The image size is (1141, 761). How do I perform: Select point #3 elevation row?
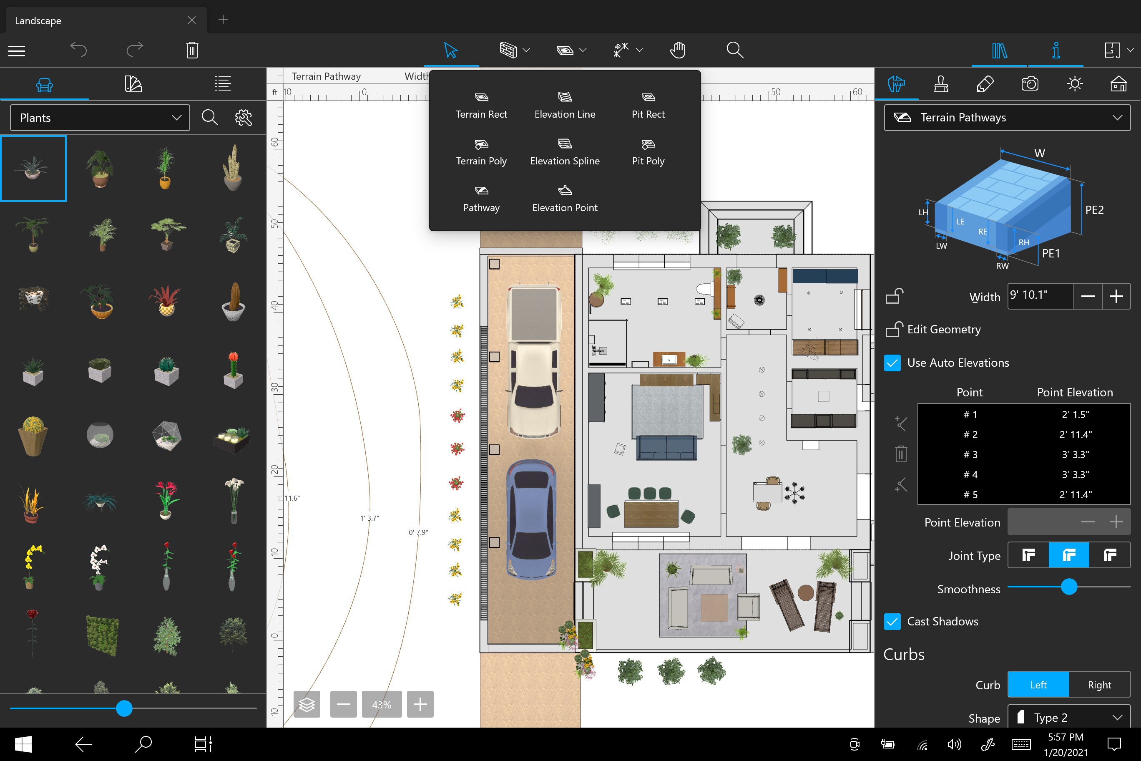click(1023, 455)
